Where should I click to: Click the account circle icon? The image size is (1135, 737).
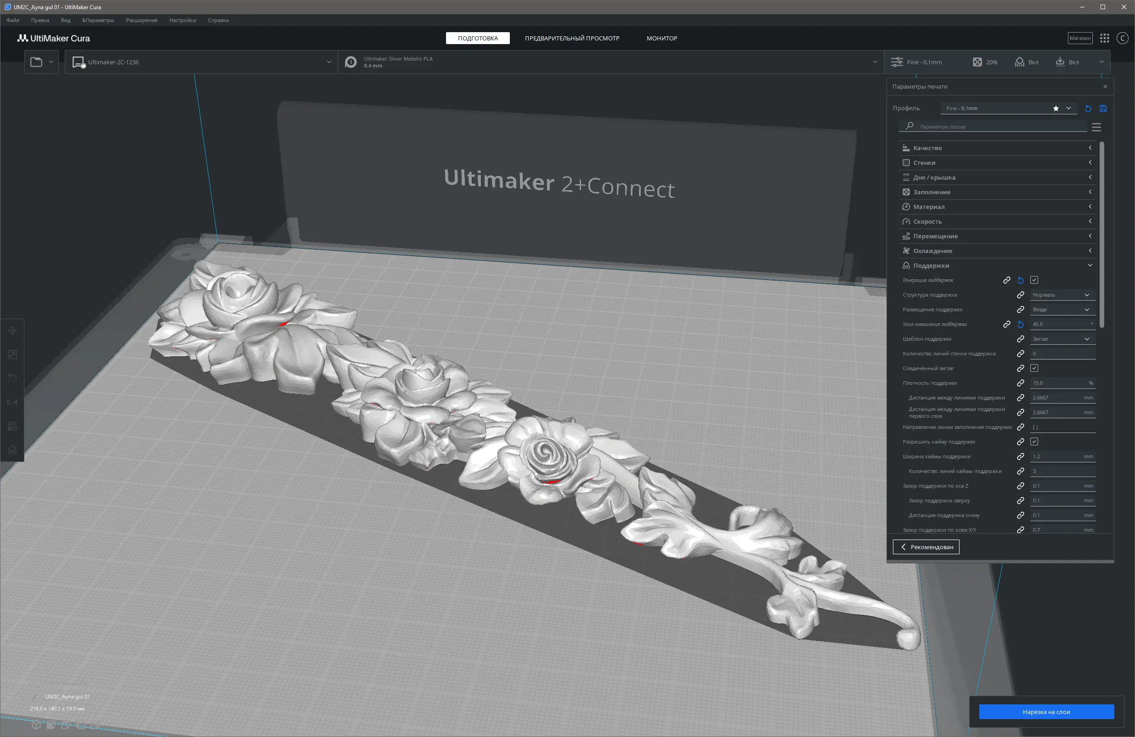pyautogui.click(x=1122, y=38)
